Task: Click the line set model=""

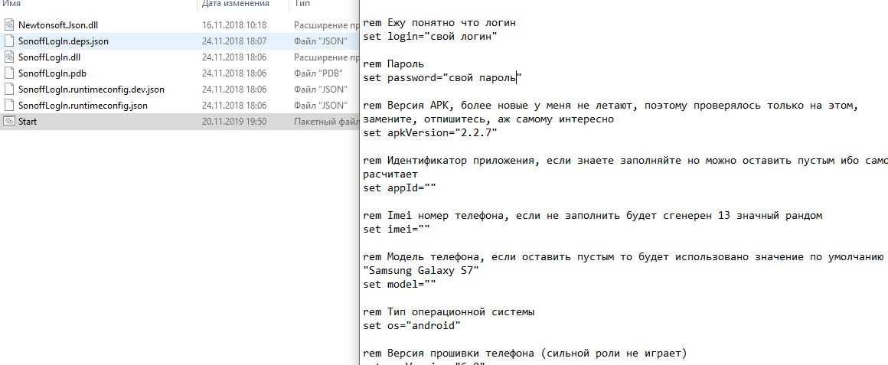Action: [400, 284]
